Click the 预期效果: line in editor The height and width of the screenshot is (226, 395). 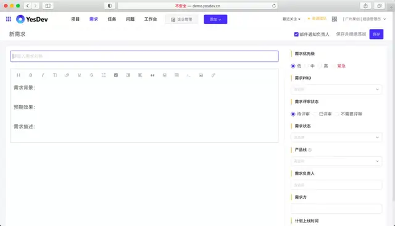tap(24, 107)
